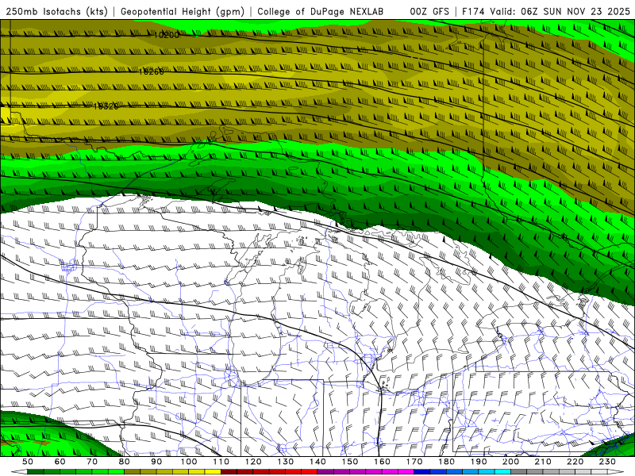
Task: Click the 60 knot legend value
Action: tap(60, 462)
